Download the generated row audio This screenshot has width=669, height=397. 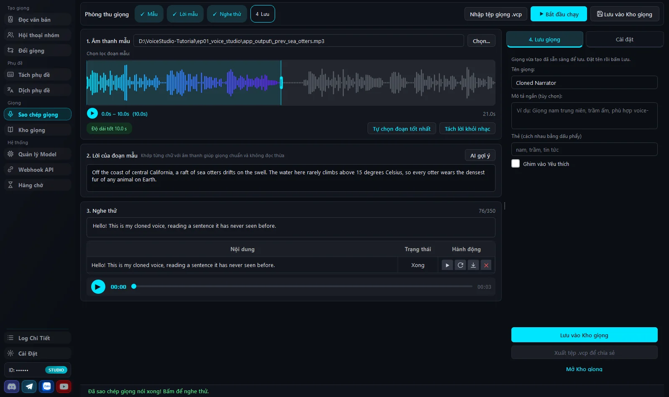pyautogui.click(x=473, y=265)
